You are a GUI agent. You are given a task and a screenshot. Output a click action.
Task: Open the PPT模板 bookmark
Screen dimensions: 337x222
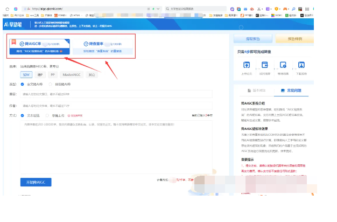247,15
